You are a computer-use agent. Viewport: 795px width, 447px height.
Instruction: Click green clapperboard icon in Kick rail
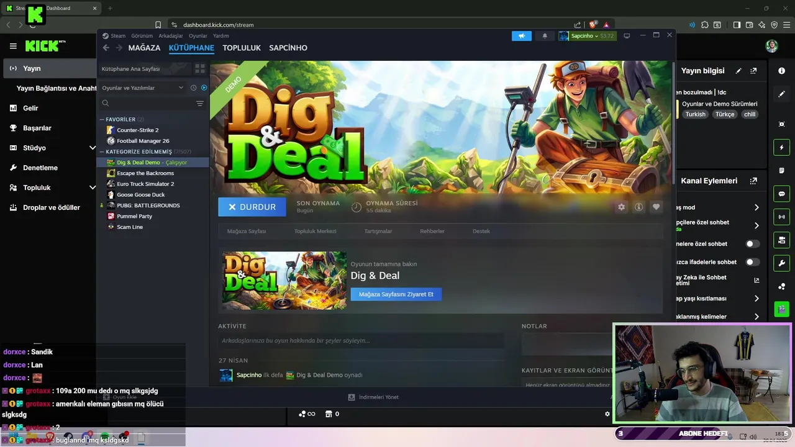pos(781,309)
